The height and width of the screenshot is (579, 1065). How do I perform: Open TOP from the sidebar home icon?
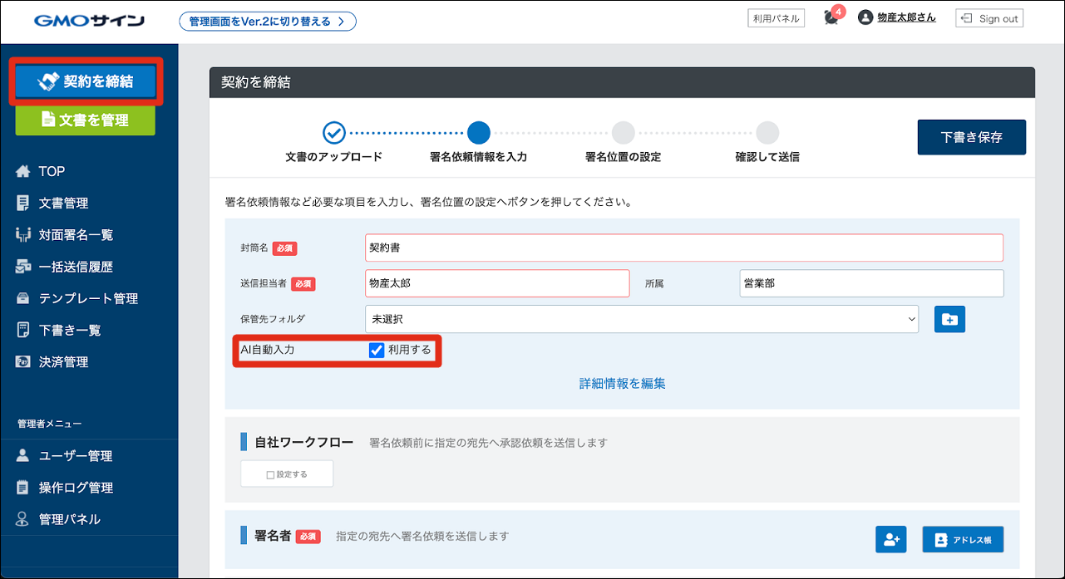[23, 171]
